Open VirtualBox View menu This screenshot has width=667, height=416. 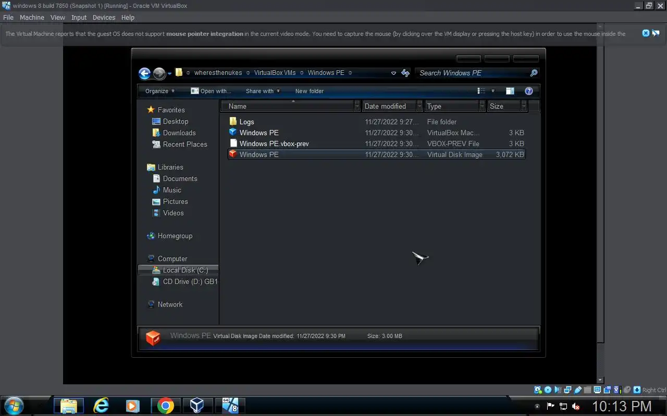pyautogui.click(x=58, y=17)
